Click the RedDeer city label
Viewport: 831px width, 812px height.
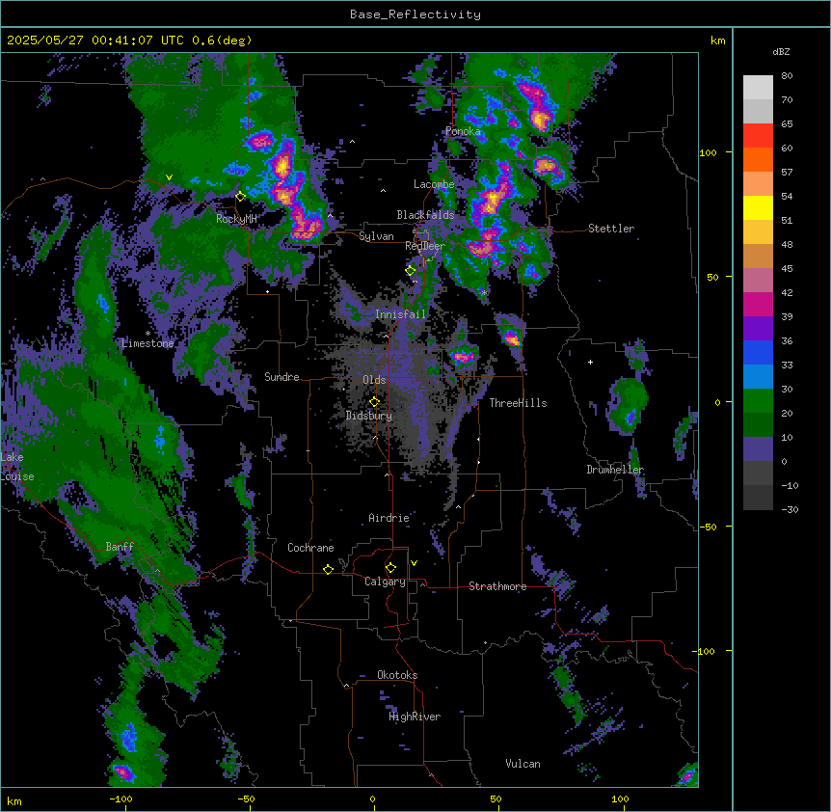point(425,246)
